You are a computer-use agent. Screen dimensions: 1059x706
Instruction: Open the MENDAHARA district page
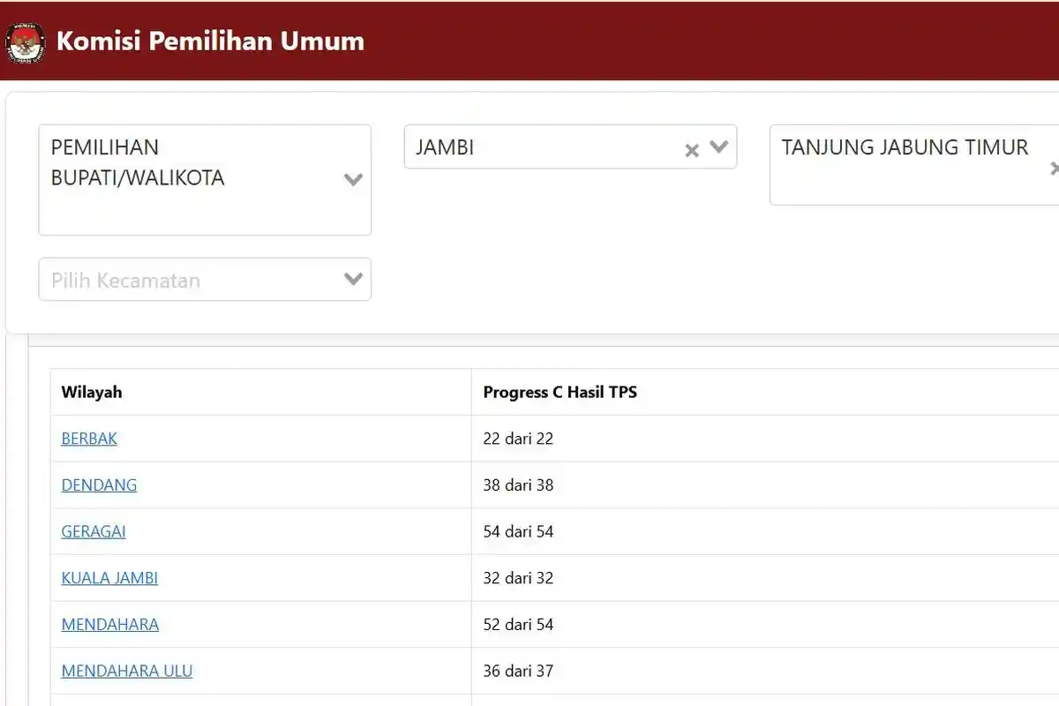click(x=109, y=624)
